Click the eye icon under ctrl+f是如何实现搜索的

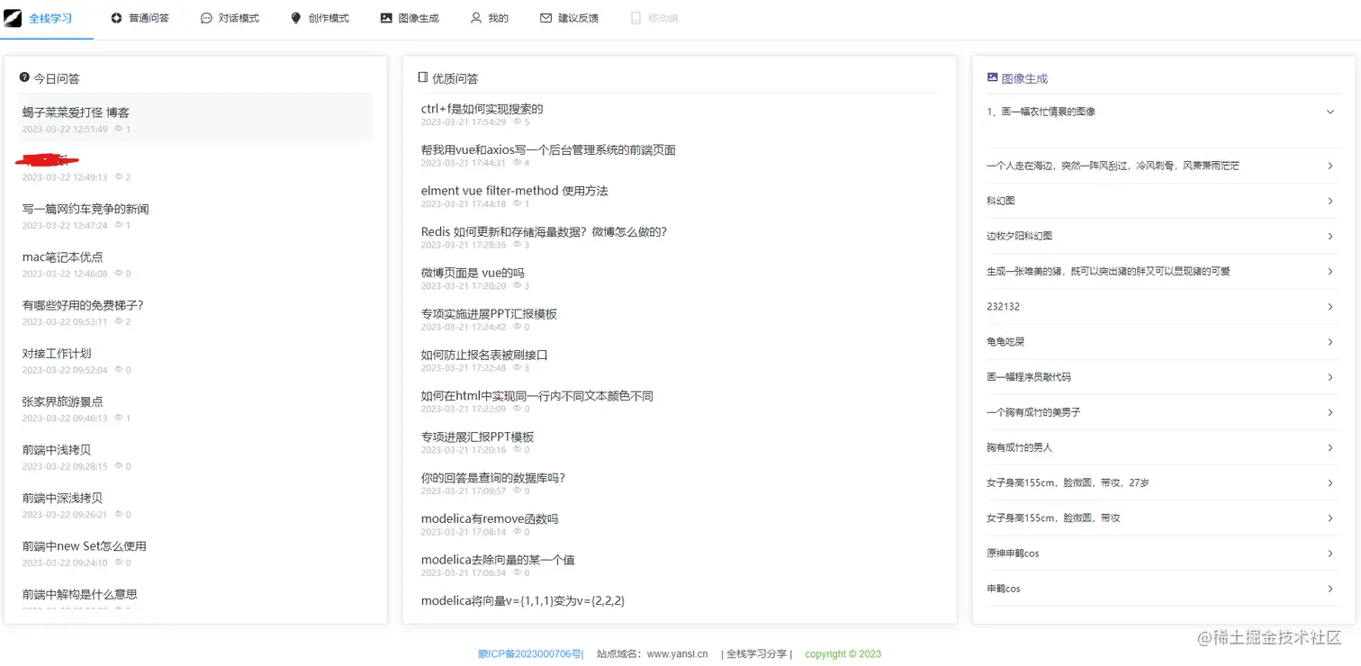518,121
